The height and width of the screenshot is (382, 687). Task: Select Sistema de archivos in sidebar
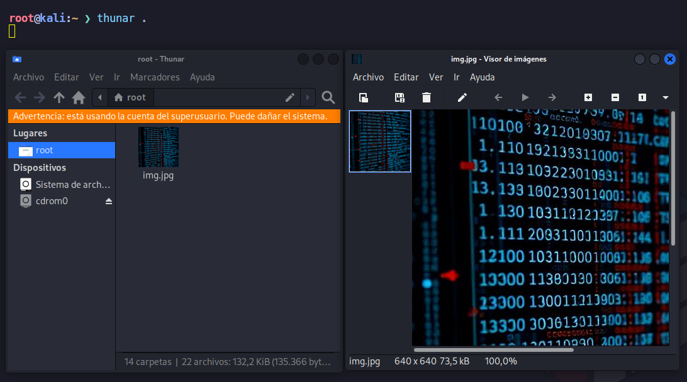point(72,184)
